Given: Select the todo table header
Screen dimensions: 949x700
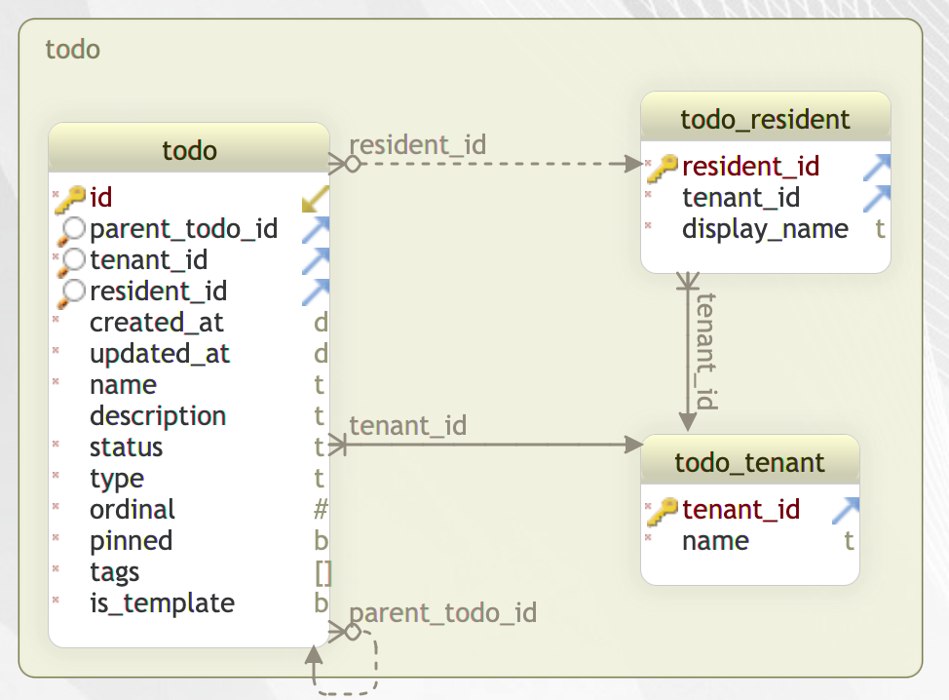Looking at the screenshot, I should pyautogui.click(x=189, y=148).
